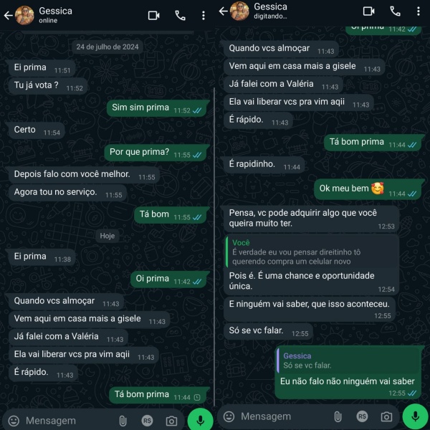Tap quoted 'Você' message about celular novo
This screenshot has width=430, height=430.
pos(312,252)
